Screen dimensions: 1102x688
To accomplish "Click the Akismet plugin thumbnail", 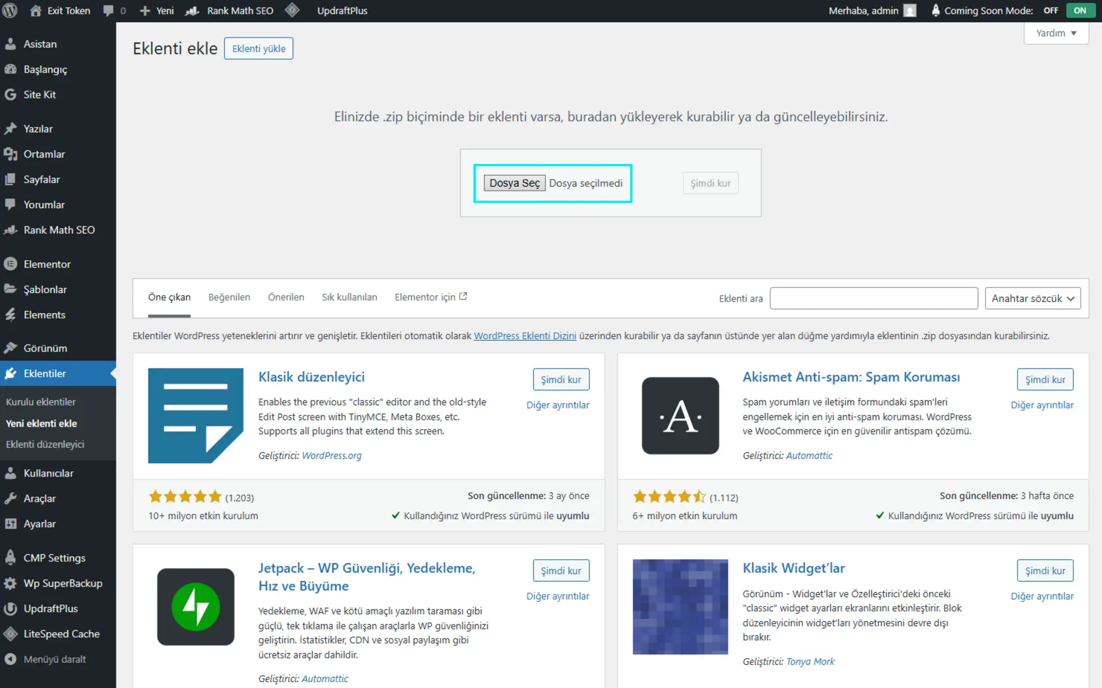I will (680, 416).
